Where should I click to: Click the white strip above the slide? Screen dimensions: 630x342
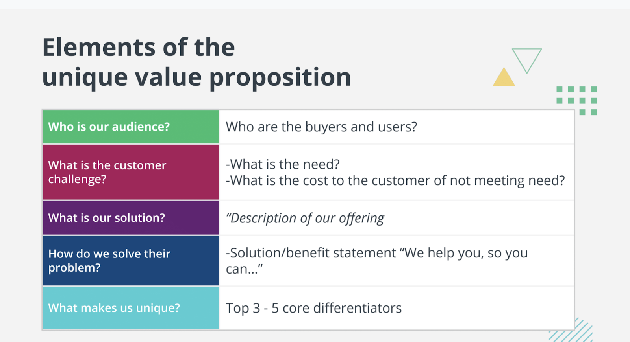(315, 4)
